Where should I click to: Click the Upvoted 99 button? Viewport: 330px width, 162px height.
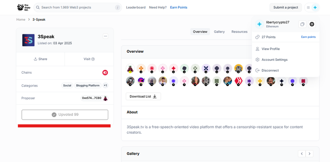point(65,115)
